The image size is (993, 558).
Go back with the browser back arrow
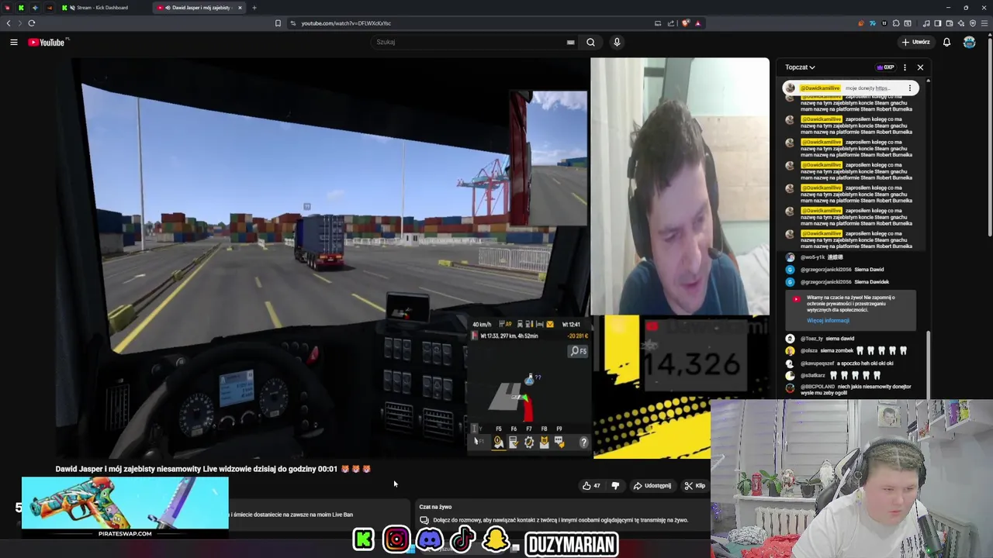pyautogui.click(x=9, y=23)
